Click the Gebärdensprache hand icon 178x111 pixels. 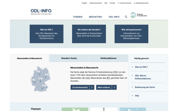[x=134, y=3]
